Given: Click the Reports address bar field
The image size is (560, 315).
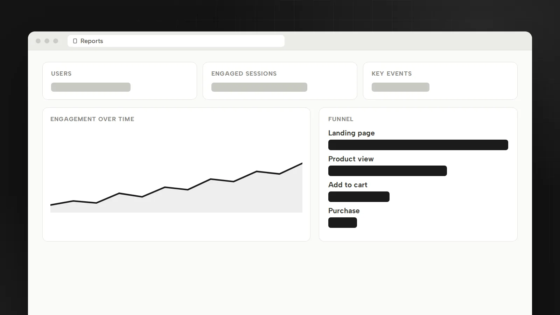Looking at the screenshot, I should 176,41.
